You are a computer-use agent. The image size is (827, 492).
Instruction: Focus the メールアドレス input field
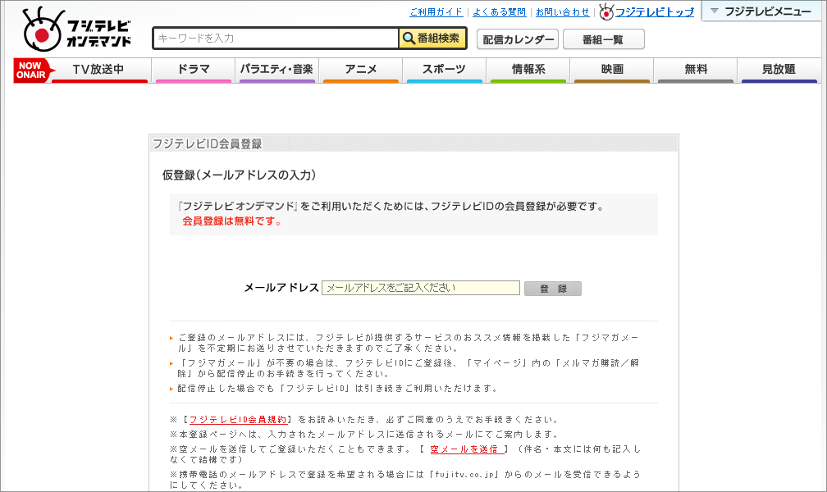point(421,288)
